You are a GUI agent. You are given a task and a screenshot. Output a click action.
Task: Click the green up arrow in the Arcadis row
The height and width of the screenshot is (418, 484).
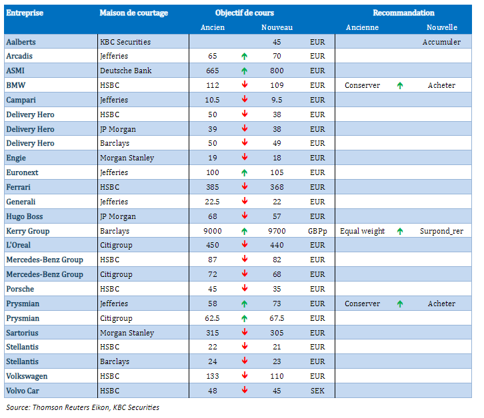point(245,57)
